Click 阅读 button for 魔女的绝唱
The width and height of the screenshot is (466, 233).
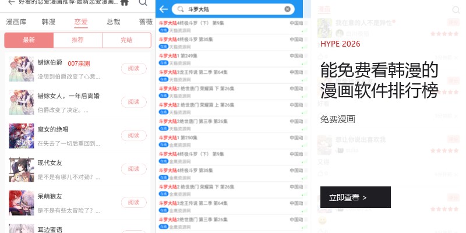click(134, 136)
